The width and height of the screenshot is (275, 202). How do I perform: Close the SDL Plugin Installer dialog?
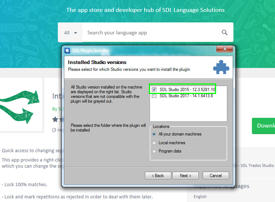click(x=225, y=50)
